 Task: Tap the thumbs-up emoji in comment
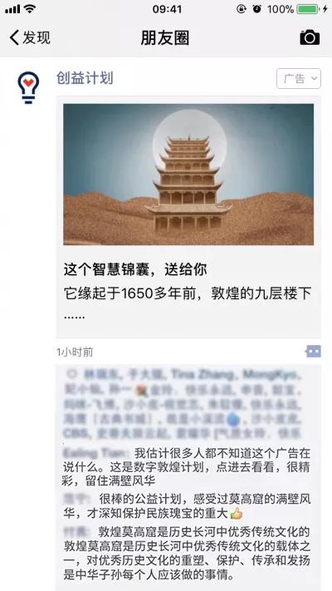point(236,514)
